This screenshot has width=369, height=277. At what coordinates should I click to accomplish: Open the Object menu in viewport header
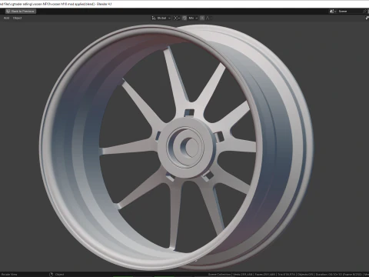coord(17,18)
